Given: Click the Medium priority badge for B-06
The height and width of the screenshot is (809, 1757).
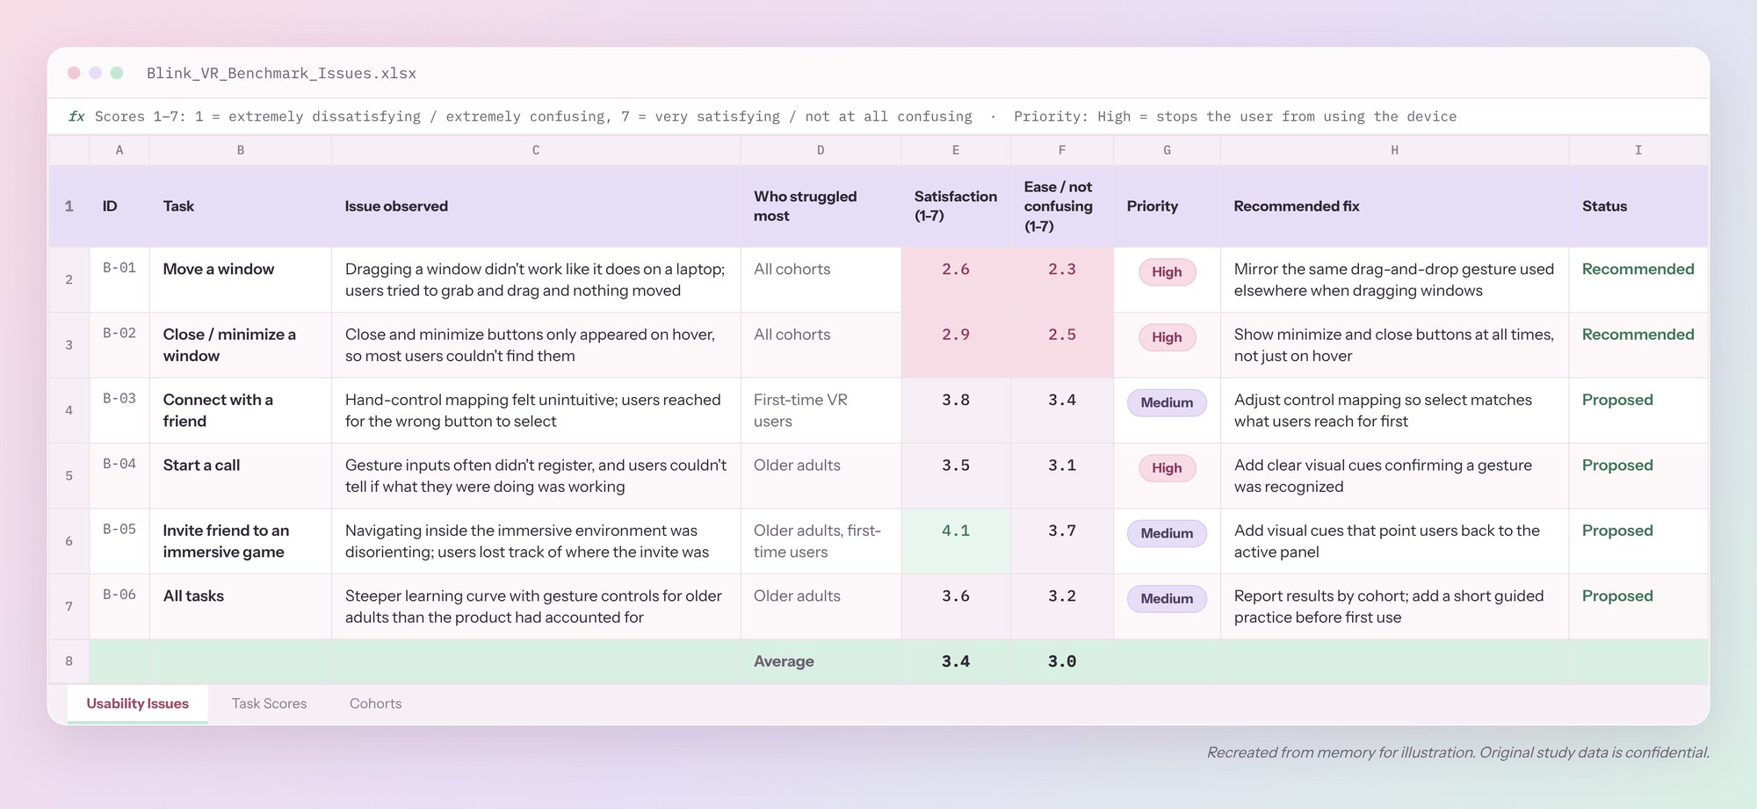Looking at the screenshot, I should point(1167,599).
